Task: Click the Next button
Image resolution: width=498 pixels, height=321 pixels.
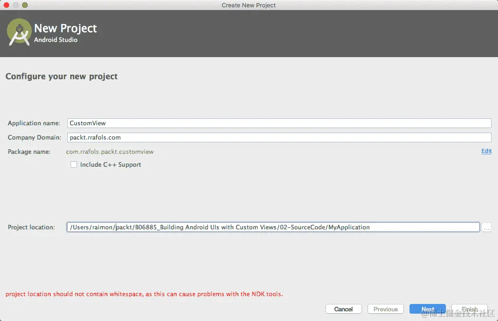Action: tap(427, 309)
